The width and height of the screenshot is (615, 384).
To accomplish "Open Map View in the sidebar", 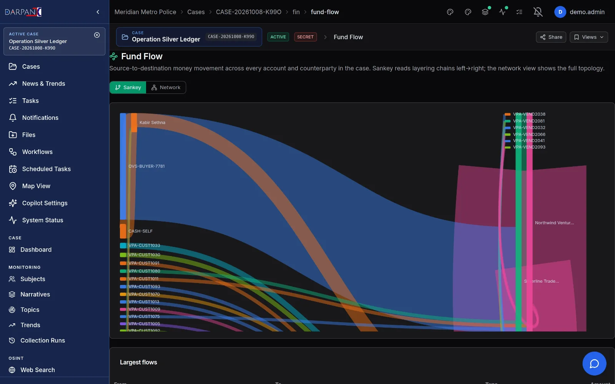I will (55, 186).
